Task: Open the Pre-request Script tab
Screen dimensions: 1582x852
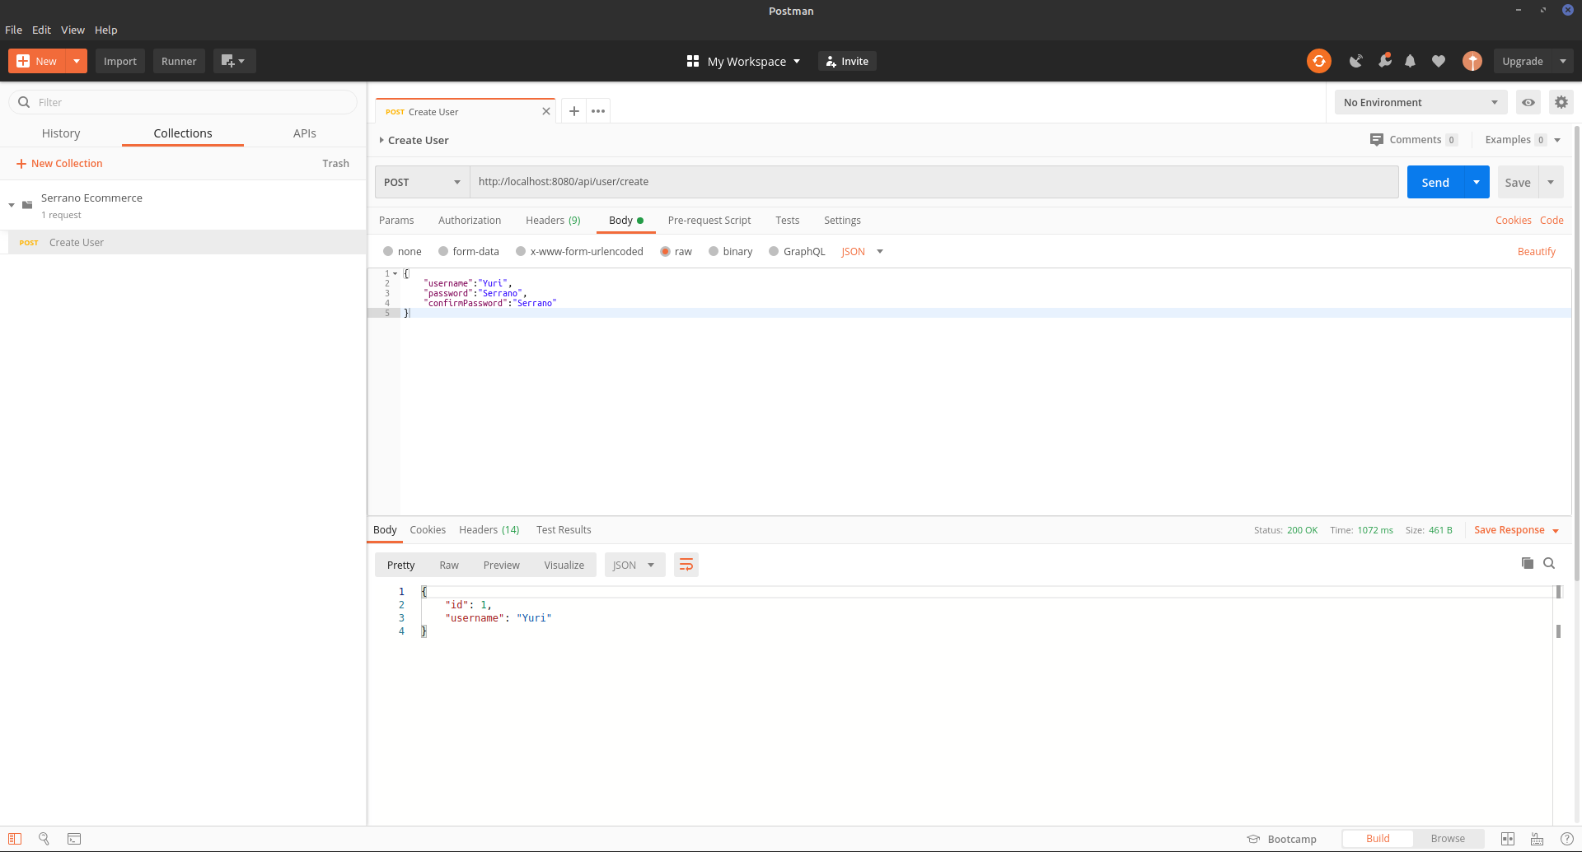Action: 709,221
